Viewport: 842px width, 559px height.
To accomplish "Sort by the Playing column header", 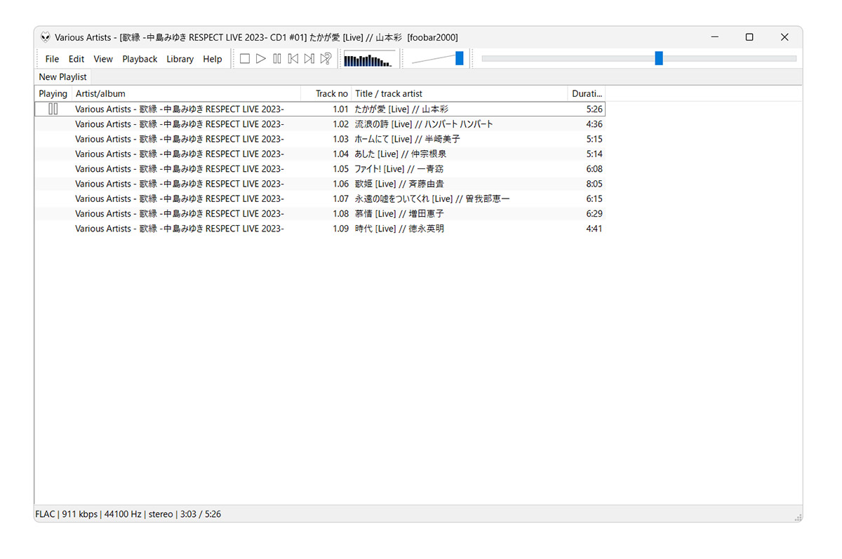I will coord(53,93).
